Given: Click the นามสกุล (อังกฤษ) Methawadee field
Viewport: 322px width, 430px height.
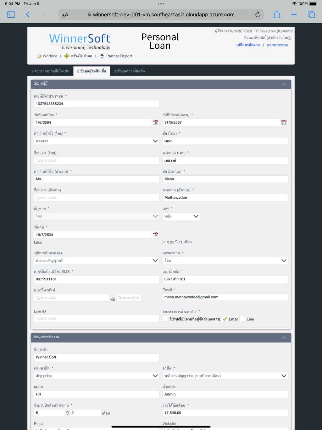Looking at the screenshot, I should point(225,198).
